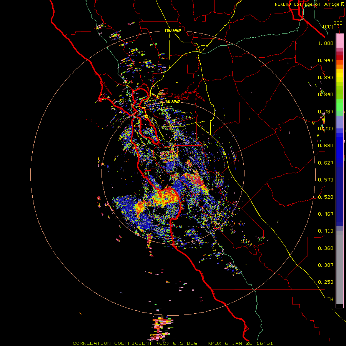Screen dimensions: 346x346
Task: Click the 16:51 timestamp
Action: (x=266, y=343)
